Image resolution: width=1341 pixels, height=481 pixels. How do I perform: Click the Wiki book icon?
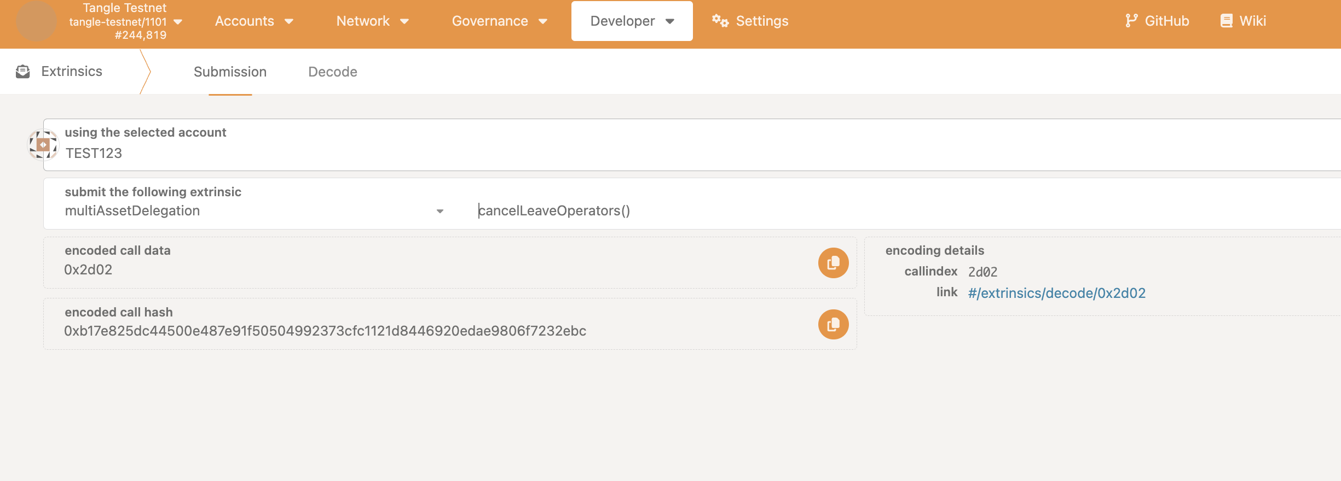[1227, 21]
